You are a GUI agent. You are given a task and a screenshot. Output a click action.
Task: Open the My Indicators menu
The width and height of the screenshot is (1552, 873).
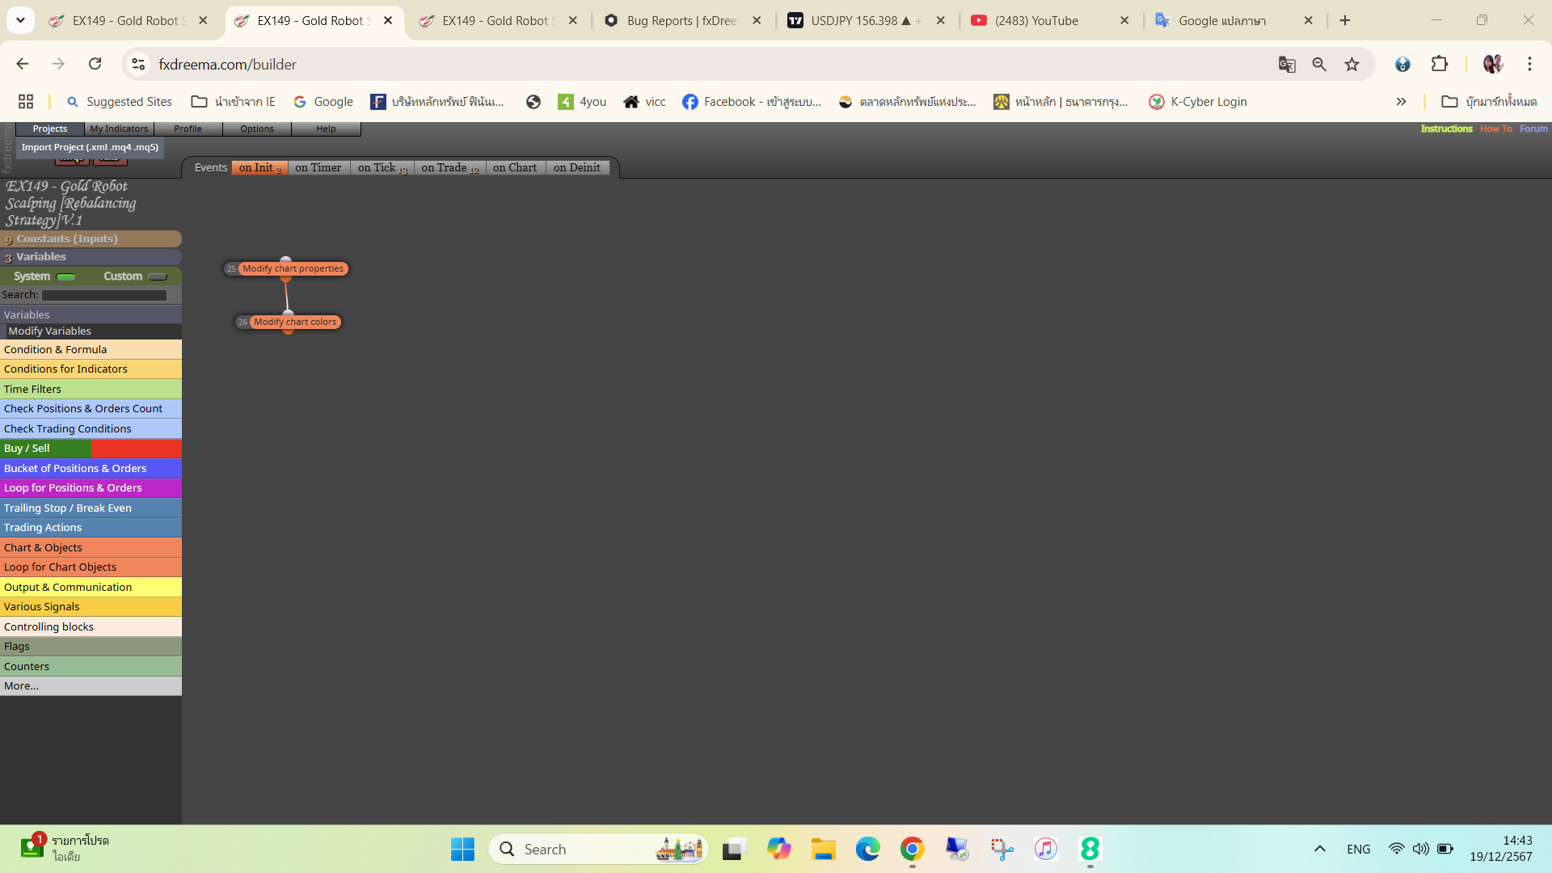tap(119, 129)
